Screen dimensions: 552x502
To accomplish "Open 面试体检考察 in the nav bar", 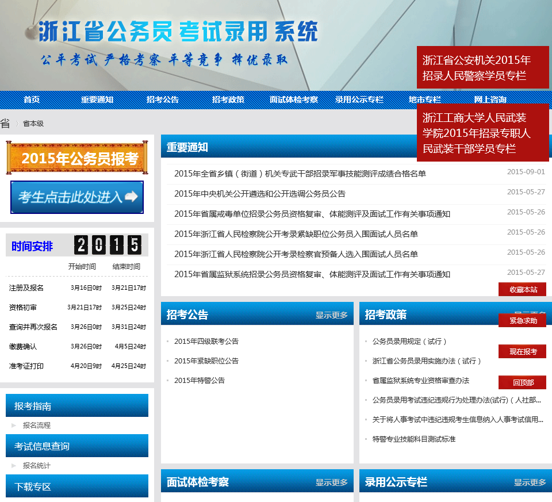I will (294, 99).
